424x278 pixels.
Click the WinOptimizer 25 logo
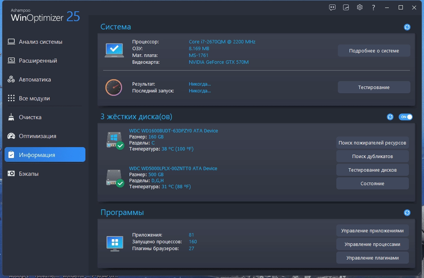45,16
